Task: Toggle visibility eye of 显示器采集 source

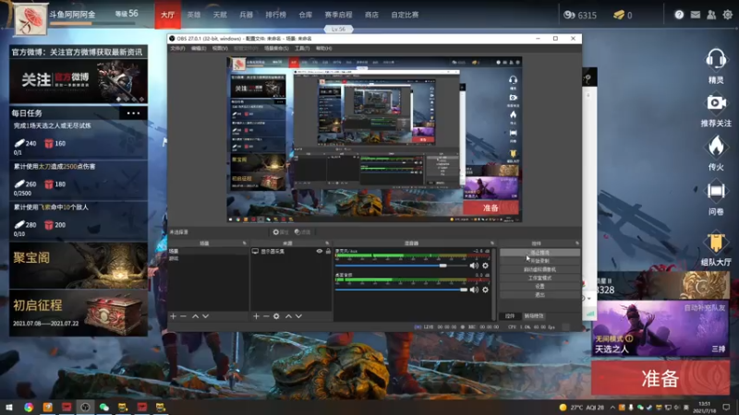Action: coord(320,251)
